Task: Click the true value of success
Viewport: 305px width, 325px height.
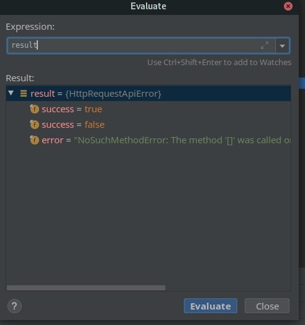Action: pyautogui.click(x=93, y=109)
